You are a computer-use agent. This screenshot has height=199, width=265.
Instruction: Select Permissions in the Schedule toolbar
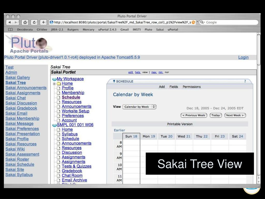pyautogui.click(x=192, y=87)
